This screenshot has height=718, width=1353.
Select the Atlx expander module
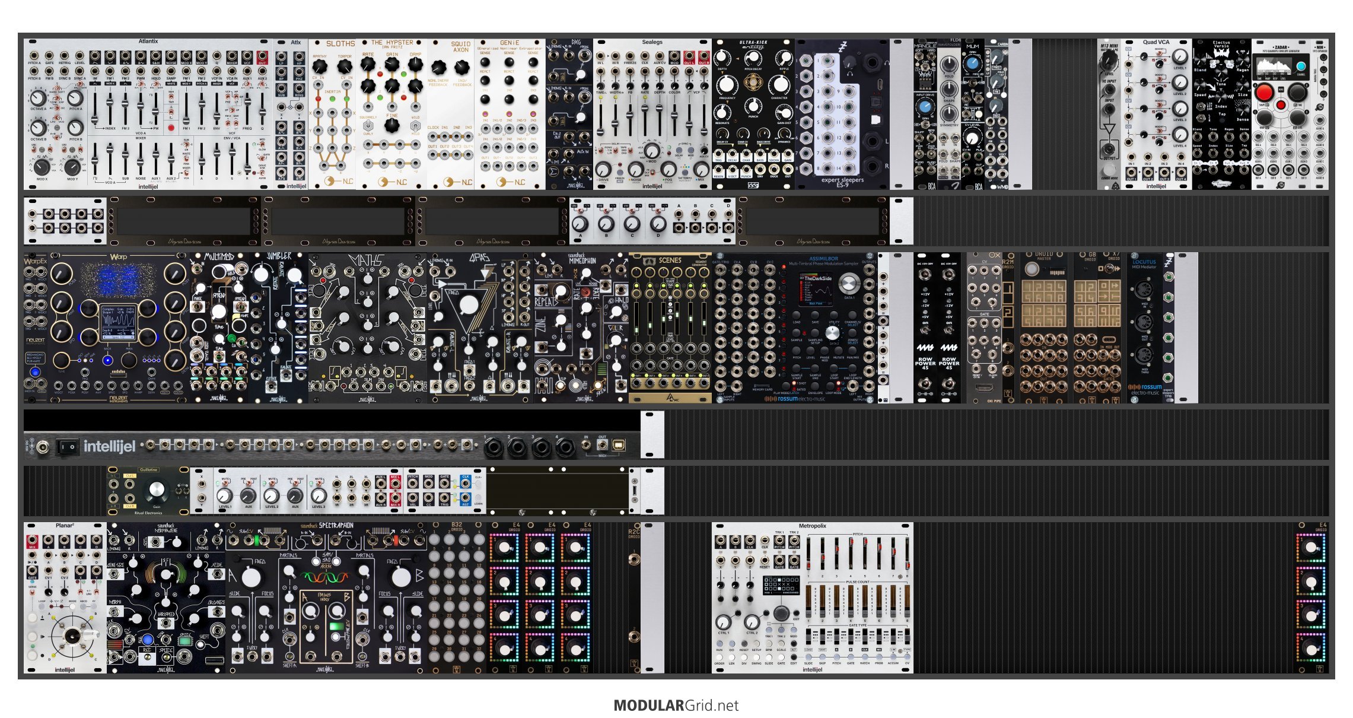pyautogui.click(x=291, y=114)
